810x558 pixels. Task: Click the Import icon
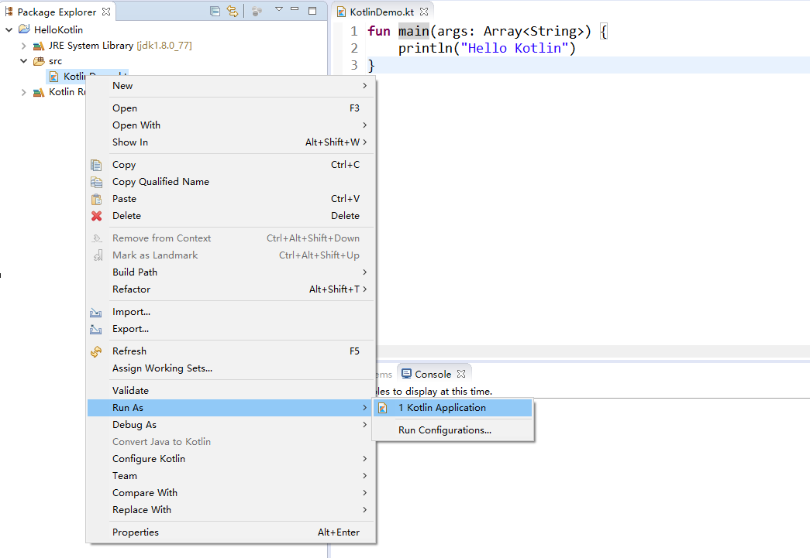click(x=95, y=312)
